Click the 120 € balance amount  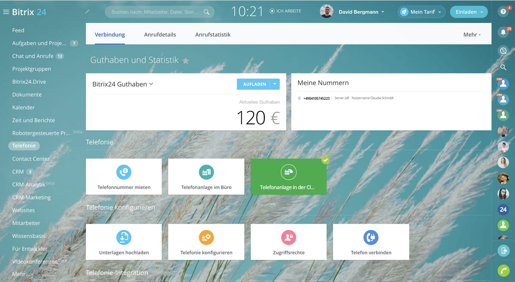pyautogui.click(x=258, y=118)
